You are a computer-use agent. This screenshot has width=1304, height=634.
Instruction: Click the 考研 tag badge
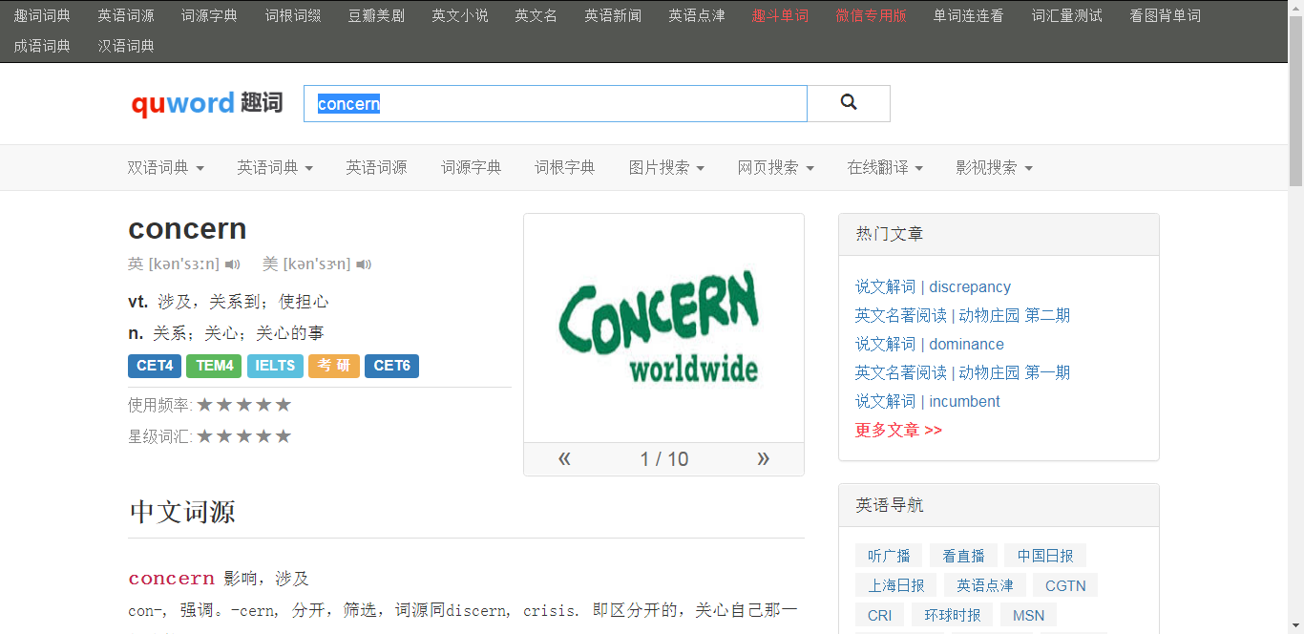pyautogui.click(x=334, y=366)
